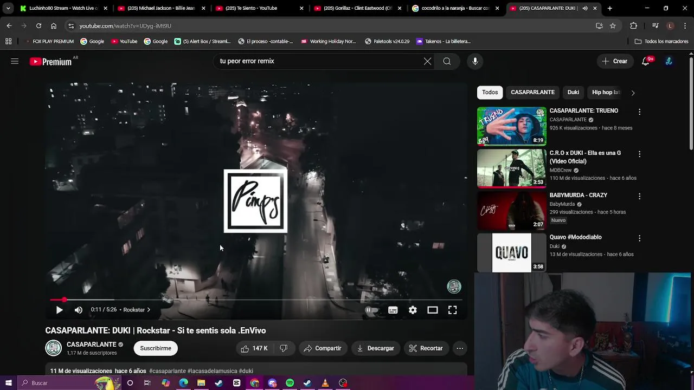
Task: Switch to cocodrilo a la naranja tab
Action: pos(455,8)
